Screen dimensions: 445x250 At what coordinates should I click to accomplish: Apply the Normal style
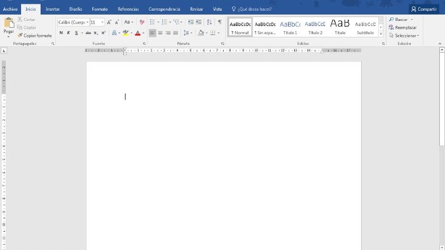pyautogui.click(x=240, y=27)
